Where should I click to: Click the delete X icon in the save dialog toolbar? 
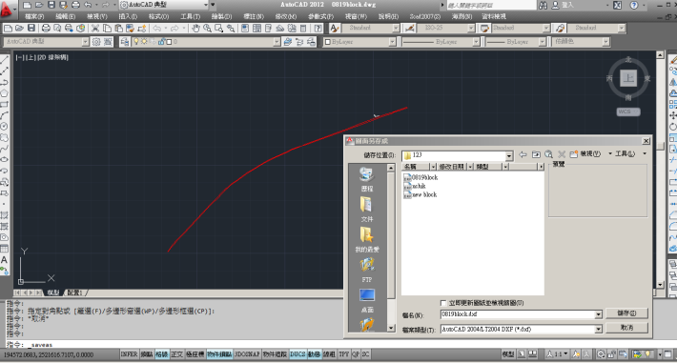[x=562, y=154]
